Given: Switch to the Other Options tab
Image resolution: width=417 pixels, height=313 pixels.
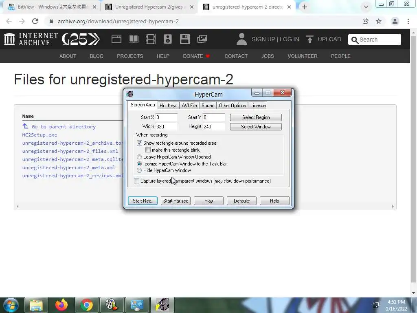Looking at the screenshot, I should tap(232, 106).
